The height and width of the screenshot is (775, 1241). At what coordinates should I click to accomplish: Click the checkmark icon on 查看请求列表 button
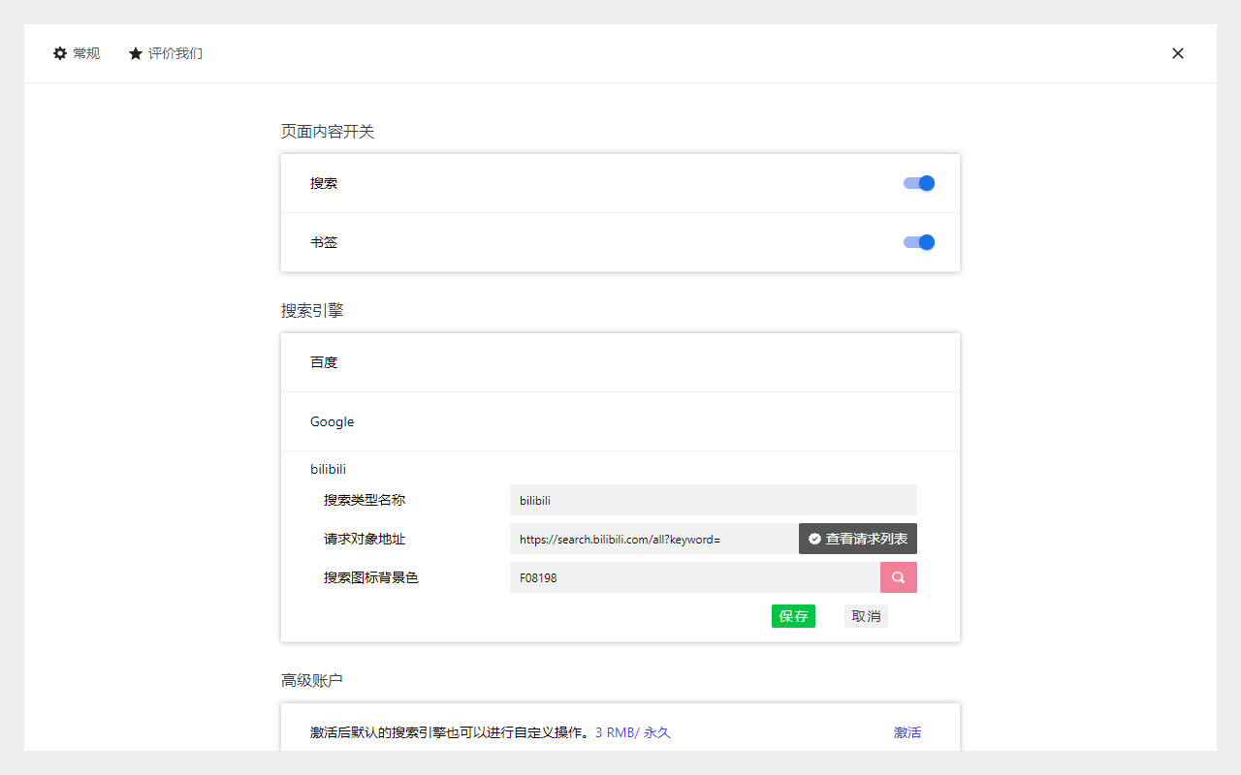tap(815, 539)
